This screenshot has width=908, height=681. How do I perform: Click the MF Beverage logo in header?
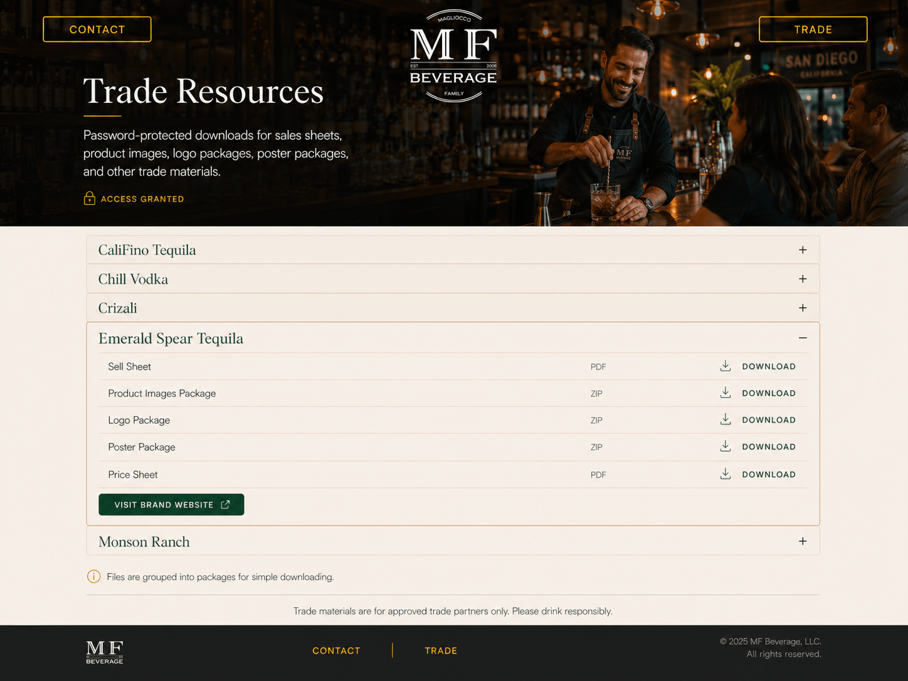pyautogui.click(x=453, y=56)
